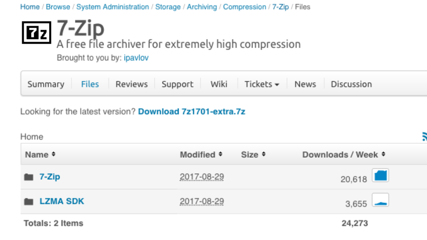Sort files by Modified date
The width and height of the screenshot is (427, 240).
(201, 155)
